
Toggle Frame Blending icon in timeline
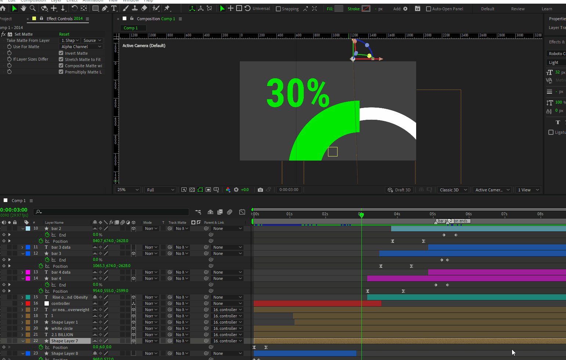[x=220, y=212]
